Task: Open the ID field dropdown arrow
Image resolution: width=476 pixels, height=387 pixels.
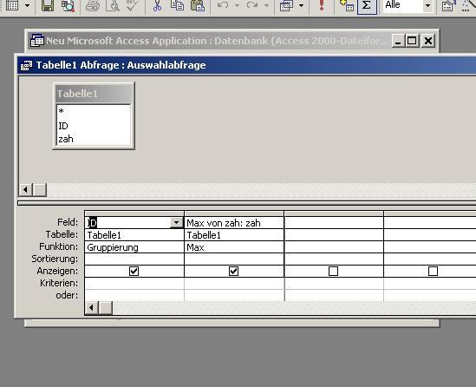Action: 176,223
